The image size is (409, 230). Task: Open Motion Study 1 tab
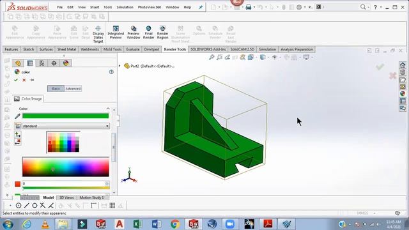click(x=91, y=197)
